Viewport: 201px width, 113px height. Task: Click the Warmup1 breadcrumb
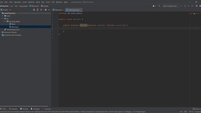(x=34, y=6)
